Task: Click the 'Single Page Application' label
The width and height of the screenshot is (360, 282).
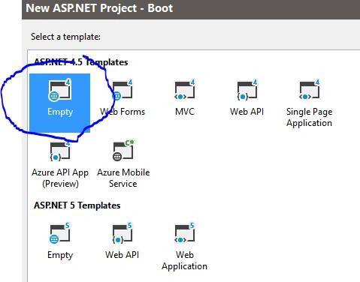Action: [310, 117]
